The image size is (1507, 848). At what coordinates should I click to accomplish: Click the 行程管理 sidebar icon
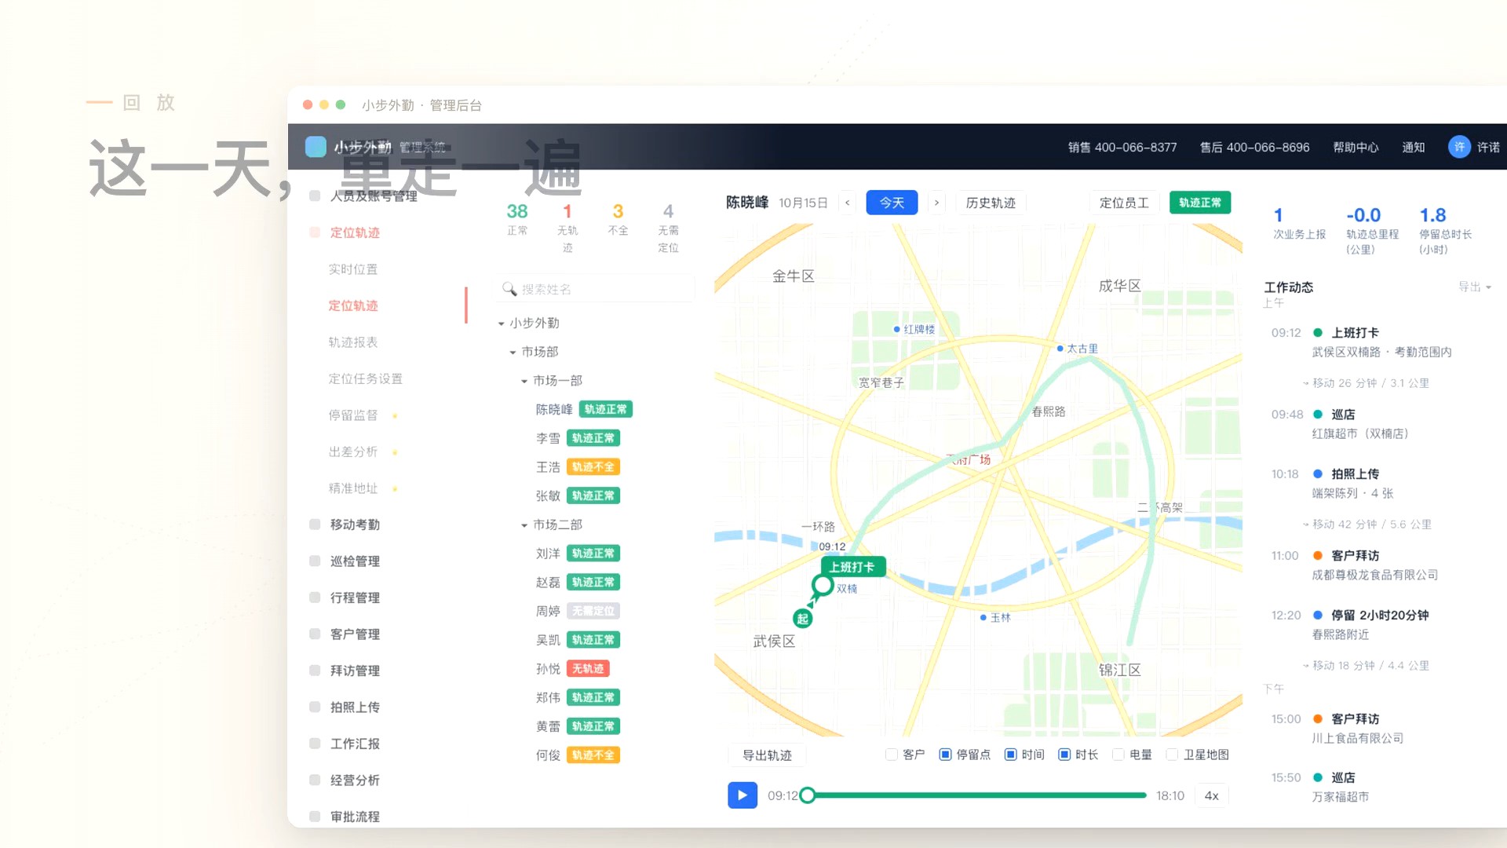tap(315, 598)
